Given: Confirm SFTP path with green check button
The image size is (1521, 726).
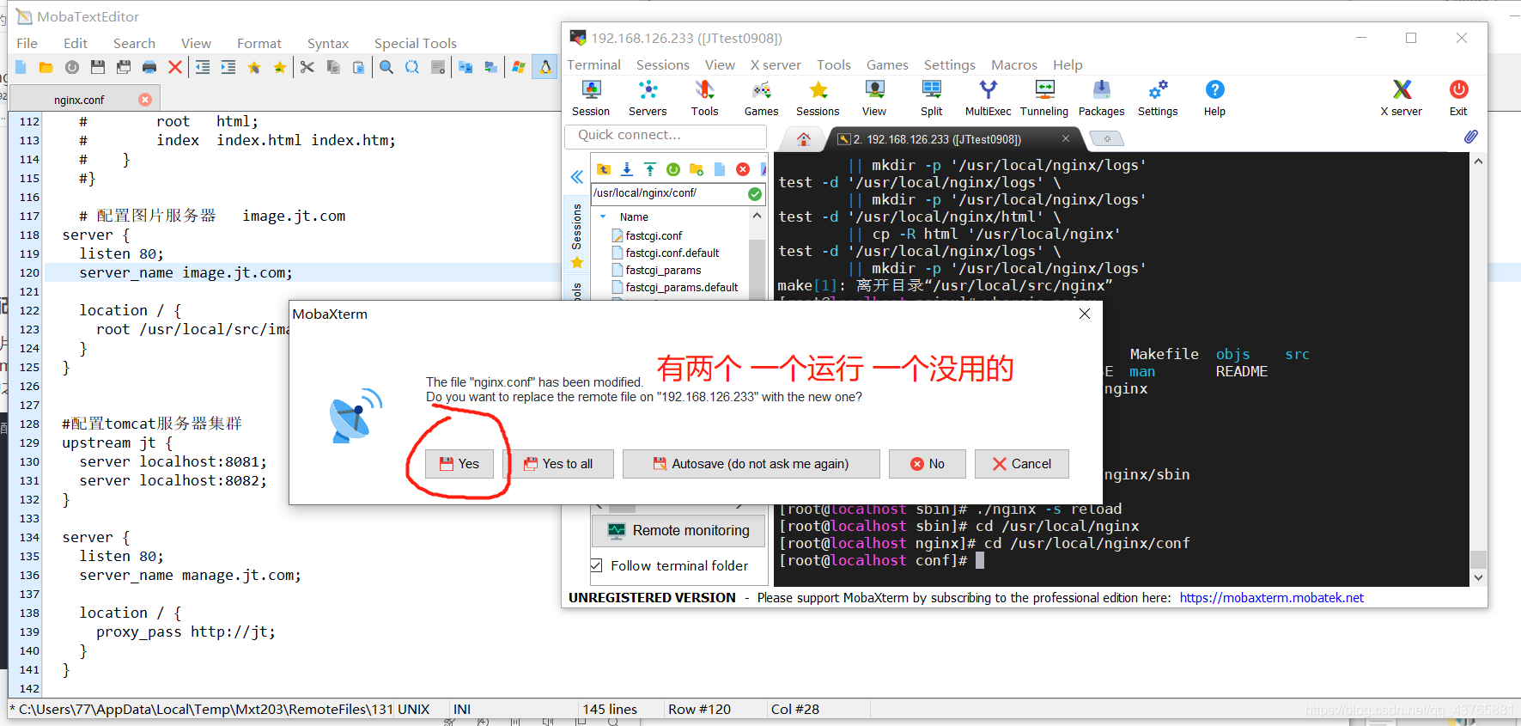Looking at the screenshot, I should (x=754, y=193).
